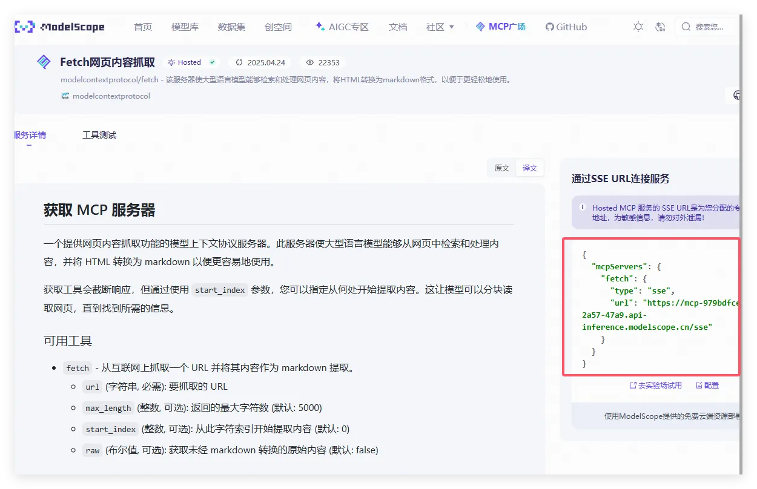Click the 配置 button
Screen dimensions: 757x489
pyautogui.click(x=707, y=385)
